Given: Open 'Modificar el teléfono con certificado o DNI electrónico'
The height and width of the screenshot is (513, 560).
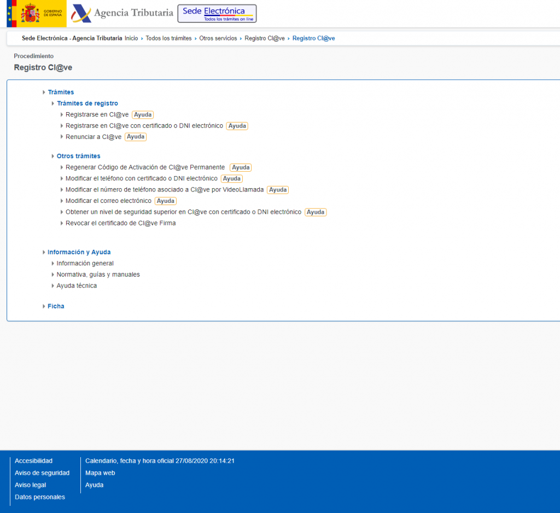Looking at the screenshot, I should [x=142, y=178].
